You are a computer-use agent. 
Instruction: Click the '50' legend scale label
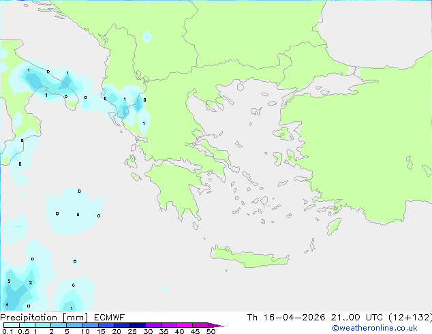211,331
